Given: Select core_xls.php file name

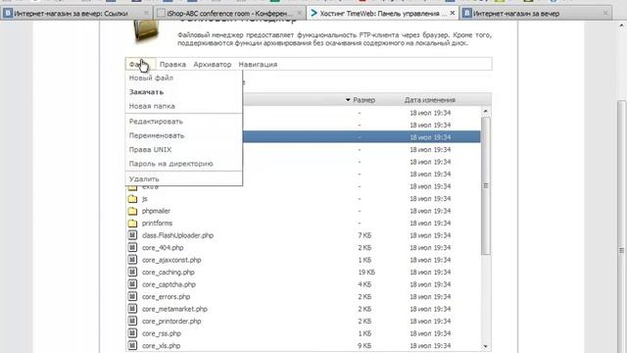Looking at the screenshot, I should click(161, 346).
